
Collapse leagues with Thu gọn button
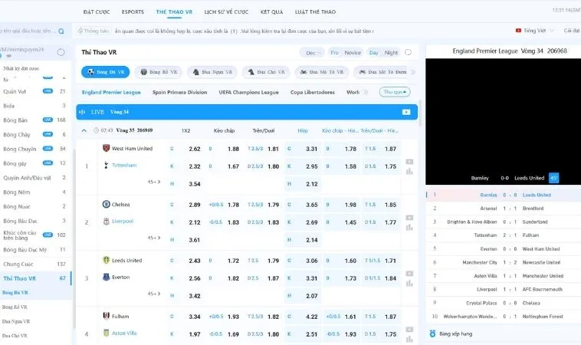(395, 92)
